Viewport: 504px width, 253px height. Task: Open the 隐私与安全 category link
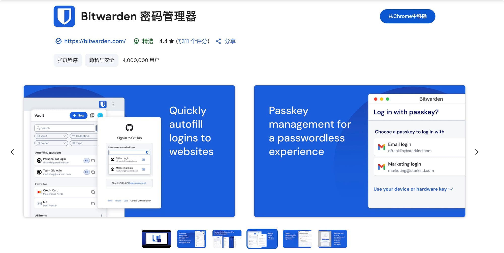point(102,60)
